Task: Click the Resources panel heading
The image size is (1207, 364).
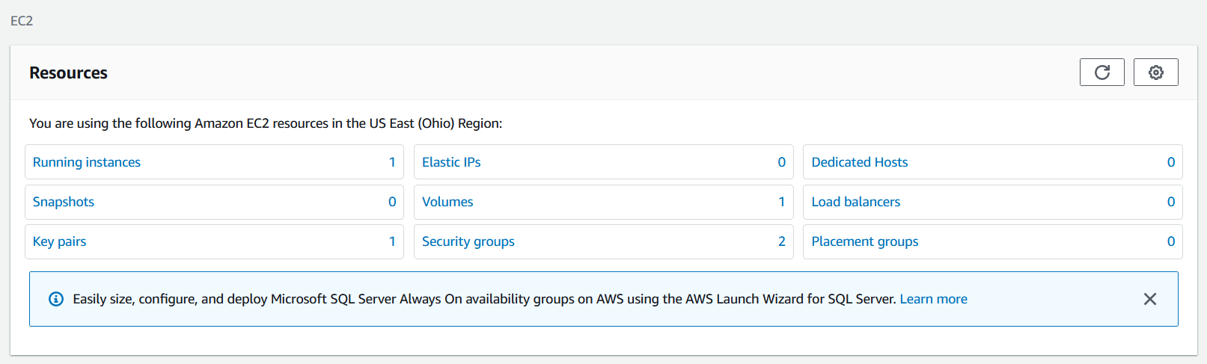Action: (68, 73)
